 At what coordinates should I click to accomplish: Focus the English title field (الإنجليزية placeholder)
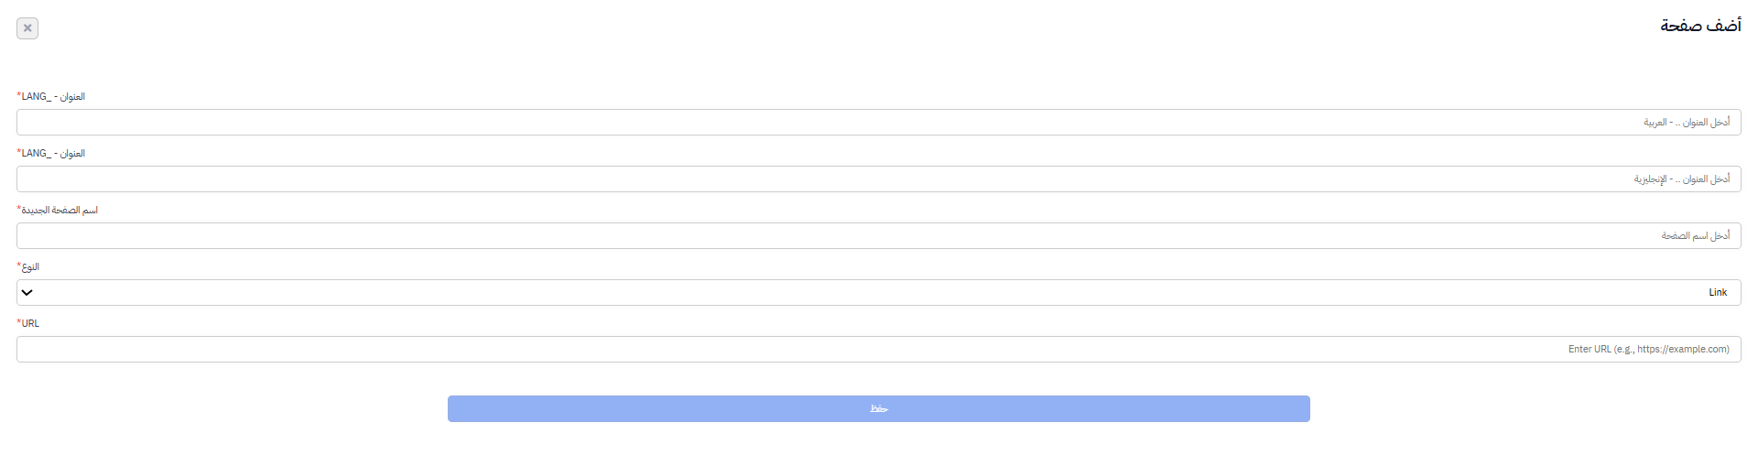[879, 179]
